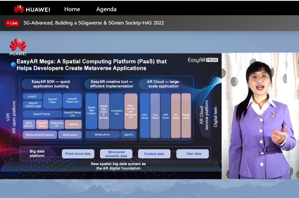Go to the Agenda page
The width and height of the screenshot is (299, 198).
click(x=106, y=9)
